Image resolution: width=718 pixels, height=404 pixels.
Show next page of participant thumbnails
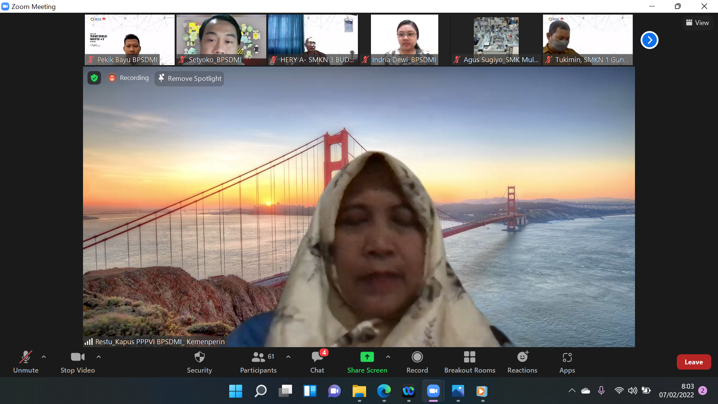[x=650, y=40]
